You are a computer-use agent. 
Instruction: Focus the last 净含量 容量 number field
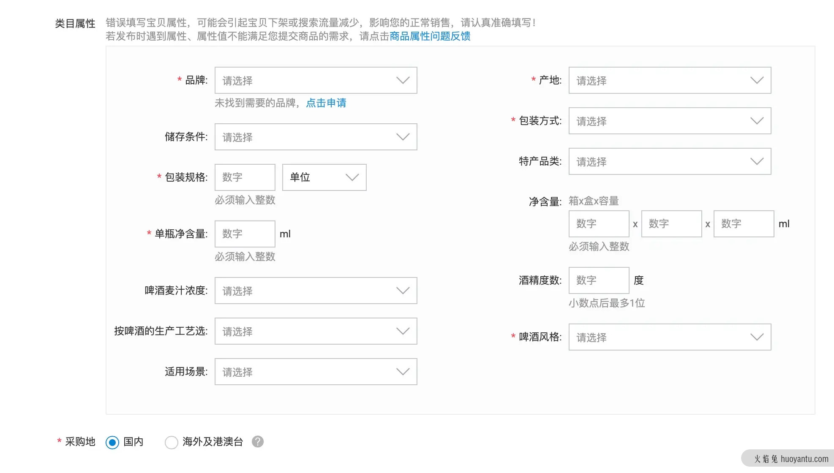(744, 224)
